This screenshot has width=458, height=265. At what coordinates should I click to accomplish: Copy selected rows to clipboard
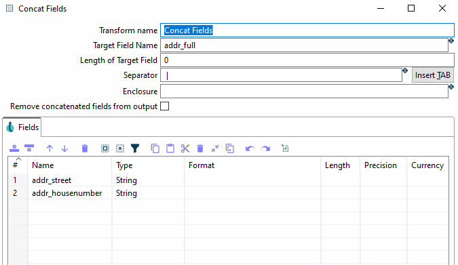(155, 148)
